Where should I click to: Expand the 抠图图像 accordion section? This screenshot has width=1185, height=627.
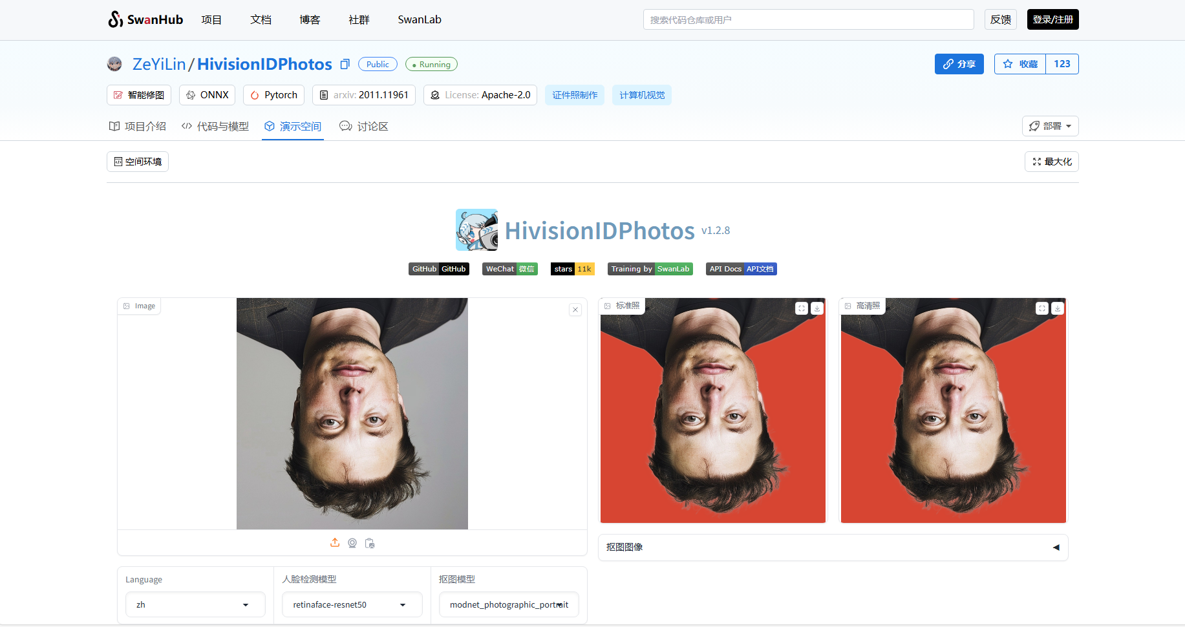(833, 547)
